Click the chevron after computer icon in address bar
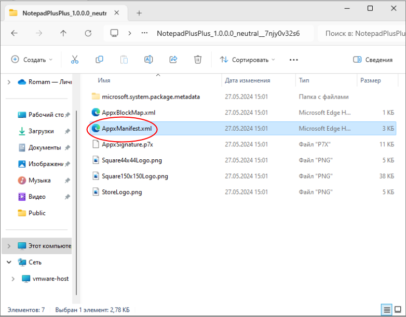406x317 pixels. 130,33
